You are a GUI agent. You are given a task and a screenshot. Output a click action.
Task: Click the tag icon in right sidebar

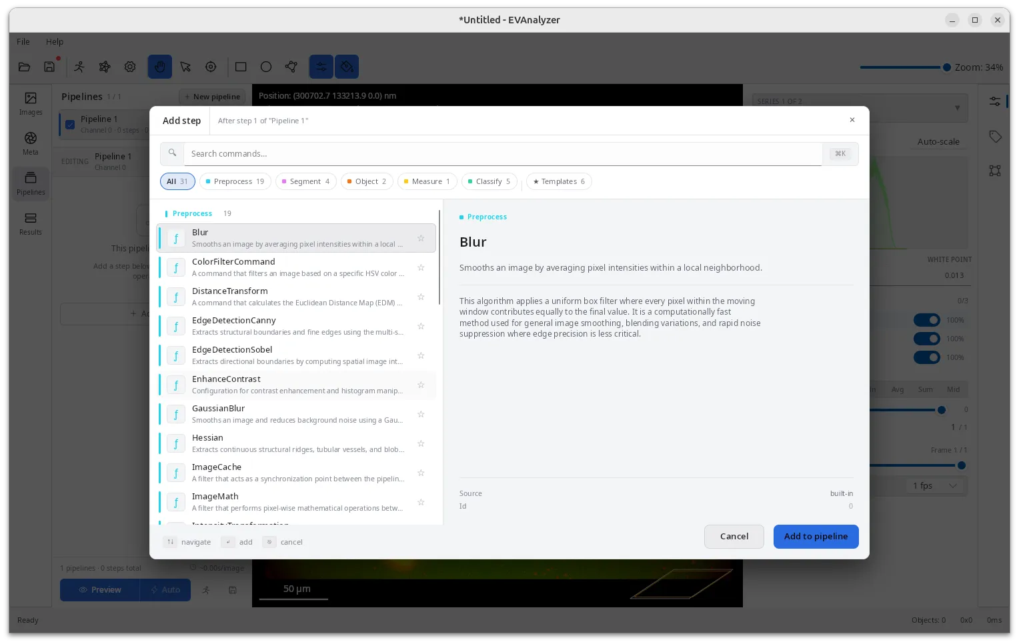click(x=995, y=137)
